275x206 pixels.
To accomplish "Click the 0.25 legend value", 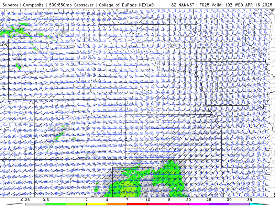I will (25, 200).
